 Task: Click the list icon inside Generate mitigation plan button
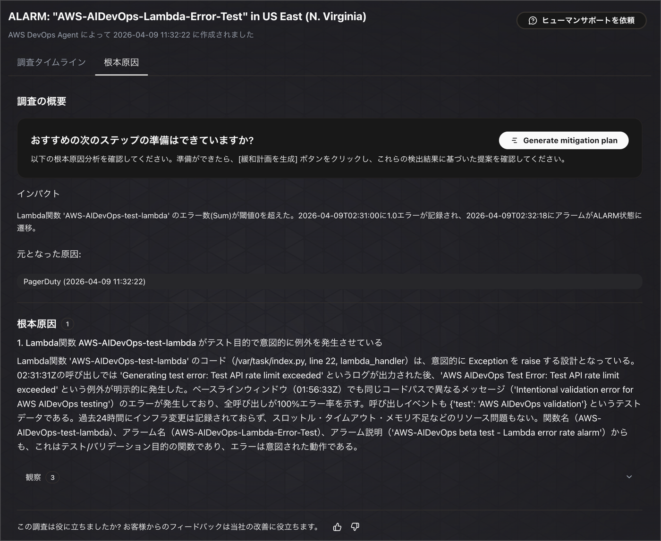(514, 140)
